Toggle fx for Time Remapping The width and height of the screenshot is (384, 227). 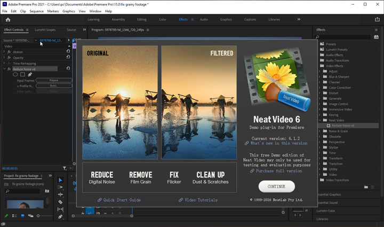9,63
